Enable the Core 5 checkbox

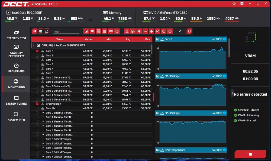37,73
